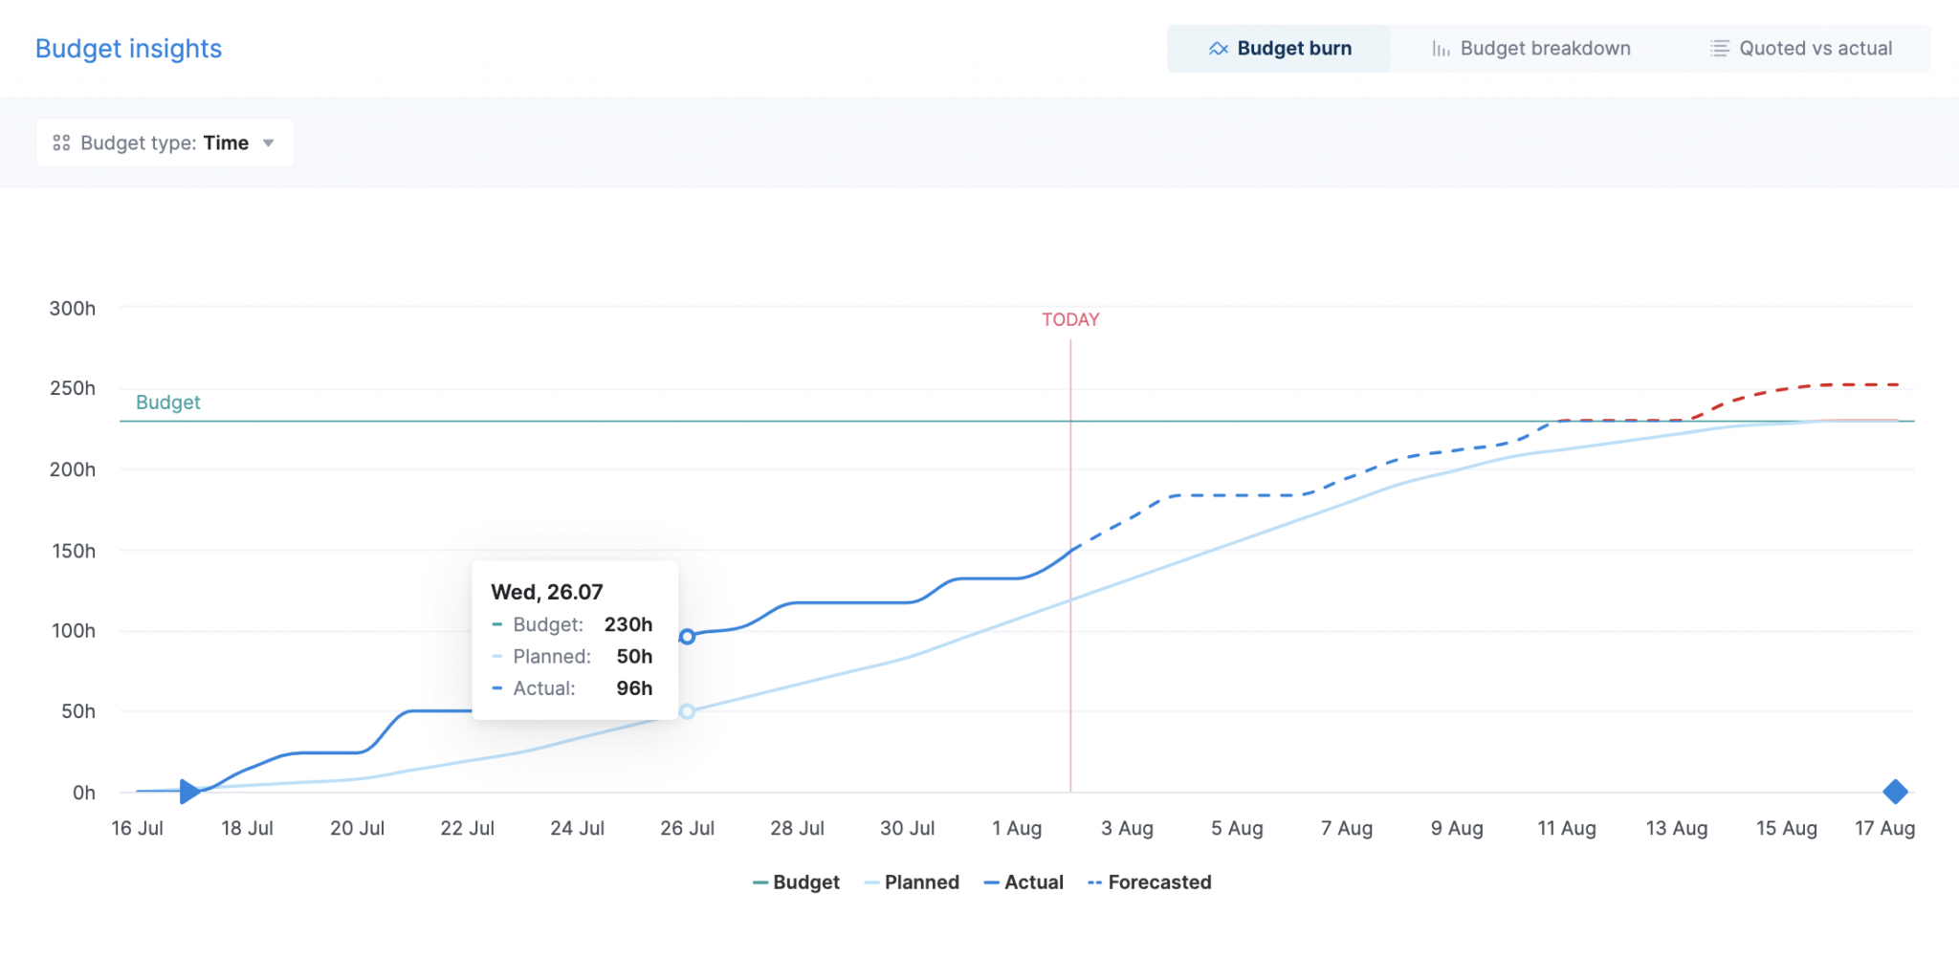1959x958 pixels.
Task: Click the Budget insights heading link
Action: (x=128, y=48)
